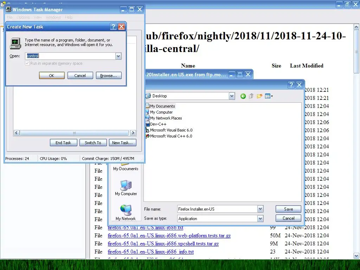Screen dimensions: 360x270
Task: Click Commit Charge status bar entry
Action: tap(108, 159)
